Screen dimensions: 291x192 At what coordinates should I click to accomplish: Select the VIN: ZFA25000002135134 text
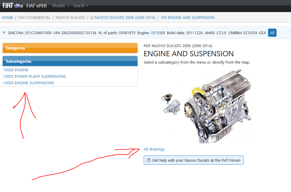coord(75,33)
